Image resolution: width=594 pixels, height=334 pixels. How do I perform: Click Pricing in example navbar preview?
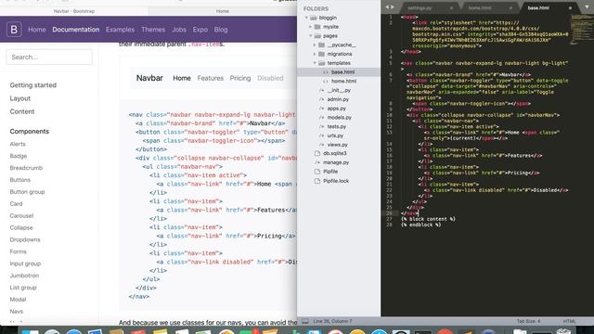240,78
